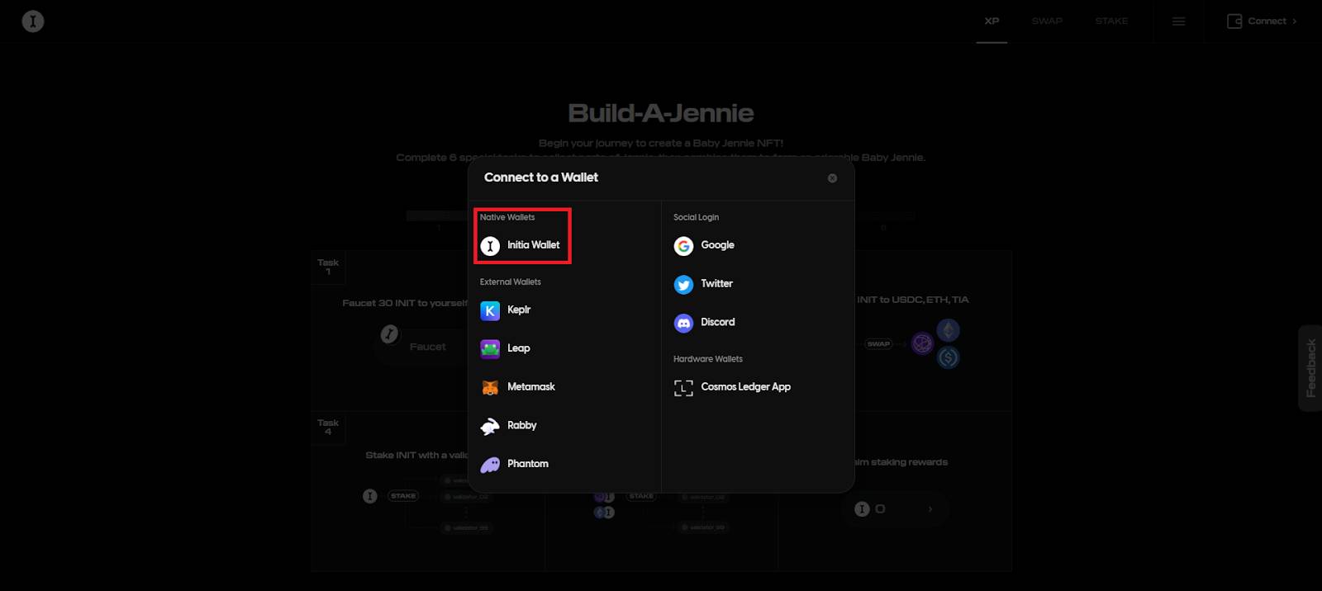Close the Connect to a Wallet dialog
Image resolution: width=1322 pixels, height=591 pixels.
832,178
